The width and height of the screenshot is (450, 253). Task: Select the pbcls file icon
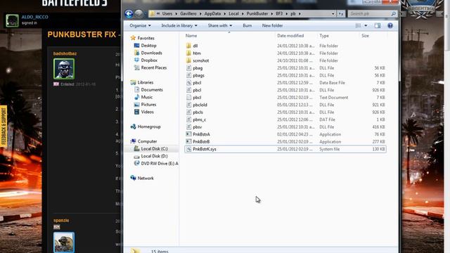click(188, 112)
